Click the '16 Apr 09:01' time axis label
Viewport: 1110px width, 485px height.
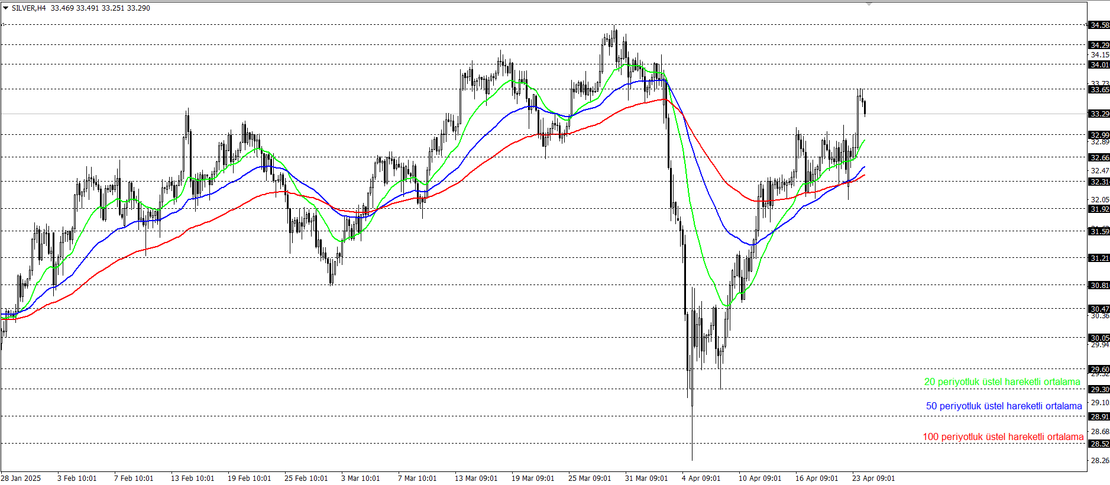point(817,478)
